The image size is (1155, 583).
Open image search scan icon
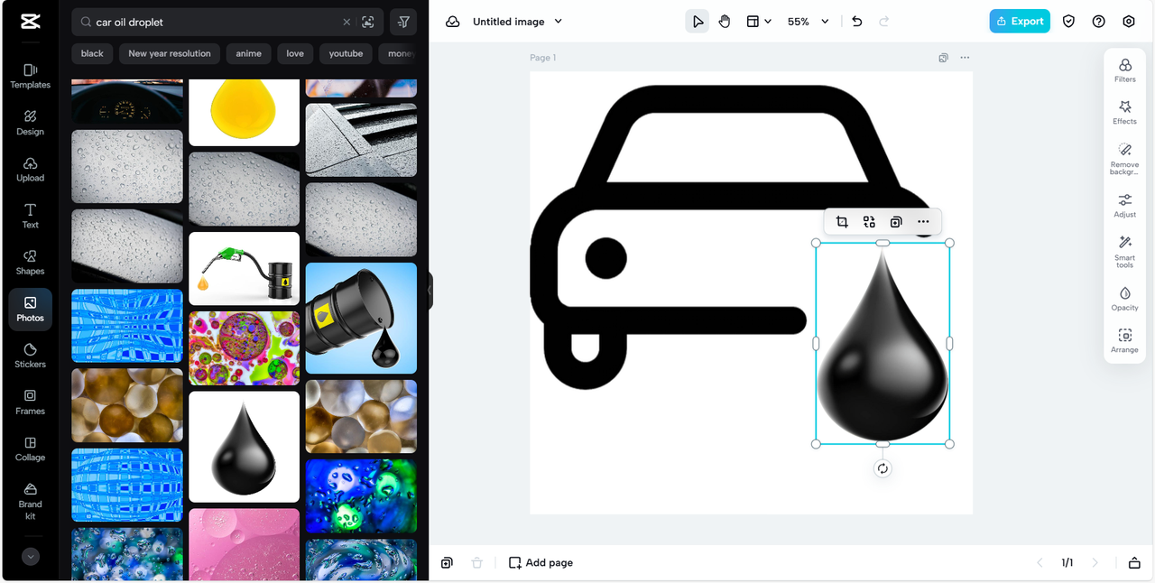(368, 22)
